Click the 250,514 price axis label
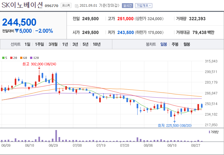 click(211, 104)
